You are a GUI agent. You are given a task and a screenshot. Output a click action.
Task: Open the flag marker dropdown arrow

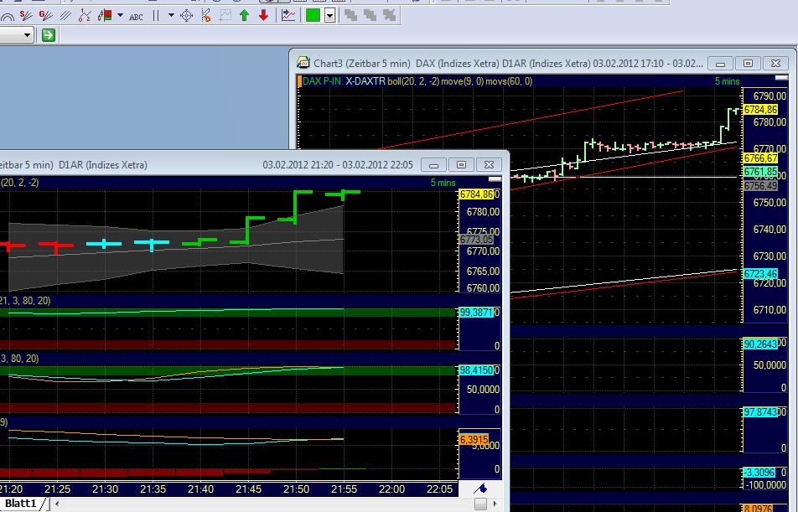(119, 15)
